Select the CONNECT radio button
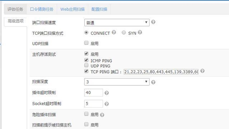 click(86, 32)
